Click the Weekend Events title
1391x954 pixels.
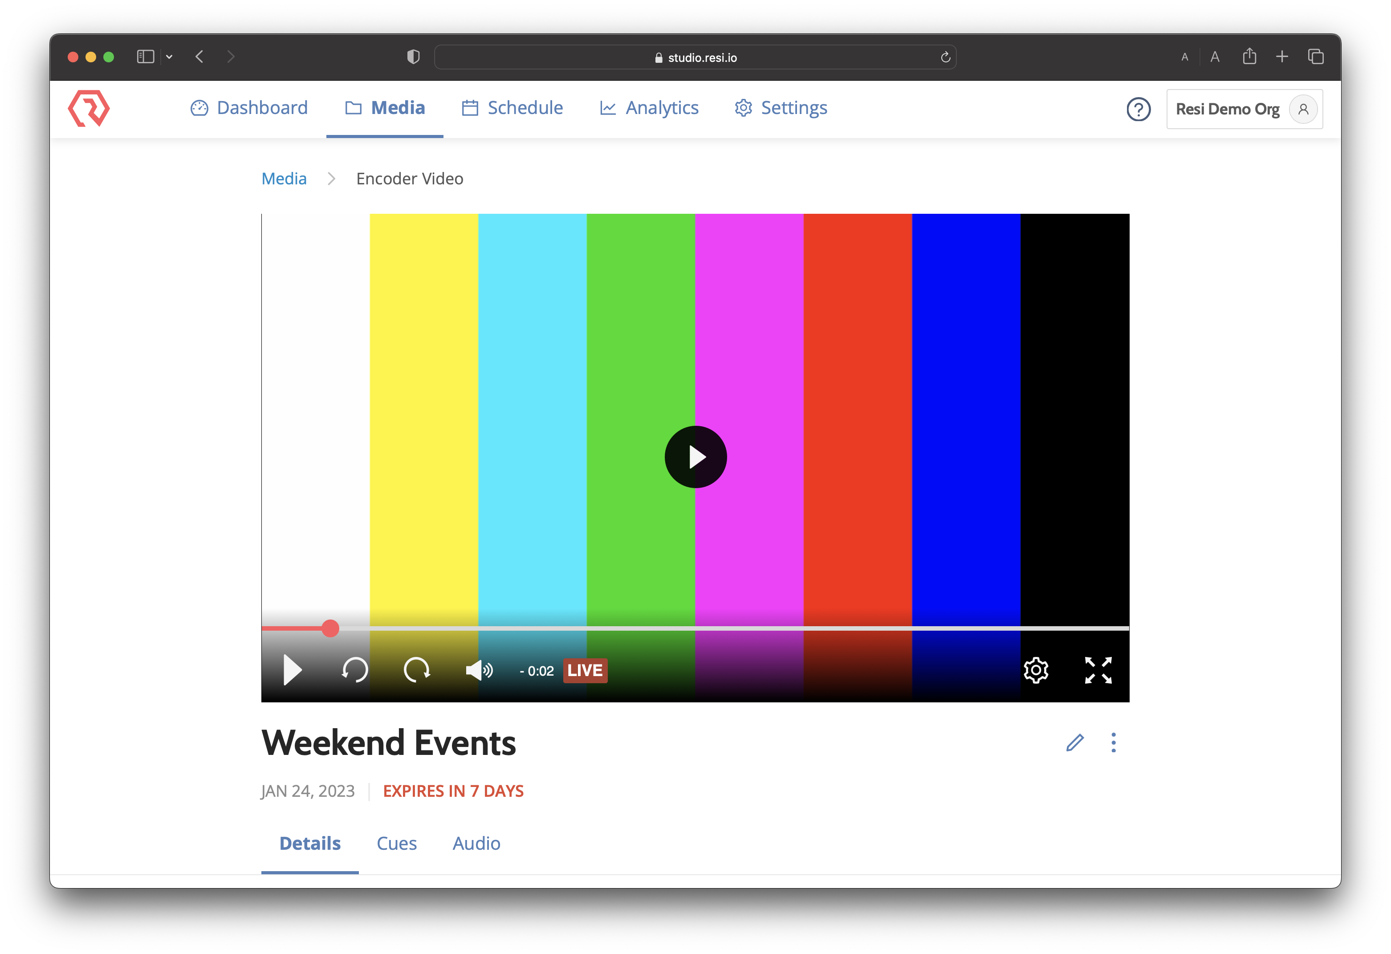[388, 743]
